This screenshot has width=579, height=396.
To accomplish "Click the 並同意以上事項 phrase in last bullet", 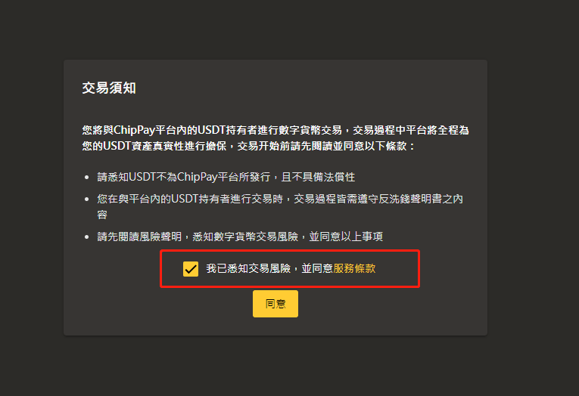I will [346, 237].
